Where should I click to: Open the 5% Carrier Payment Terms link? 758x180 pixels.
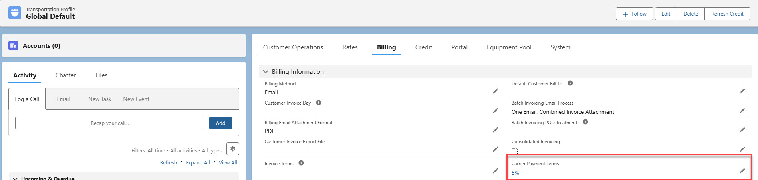pyautogui.click(x=515, y=173)
